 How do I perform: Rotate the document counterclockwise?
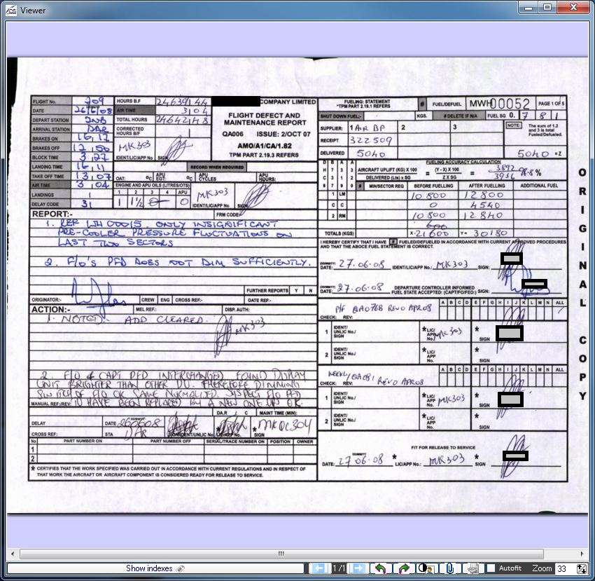(x=381, y=568)
